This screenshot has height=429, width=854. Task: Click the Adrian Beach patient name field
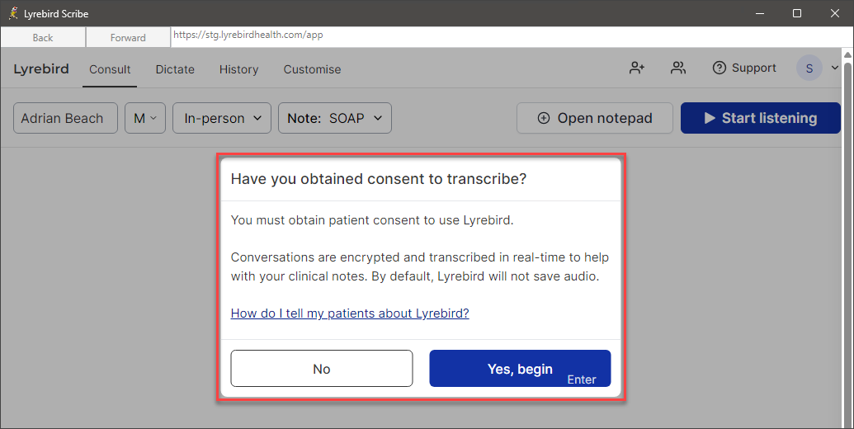click(x=65, y=118)
